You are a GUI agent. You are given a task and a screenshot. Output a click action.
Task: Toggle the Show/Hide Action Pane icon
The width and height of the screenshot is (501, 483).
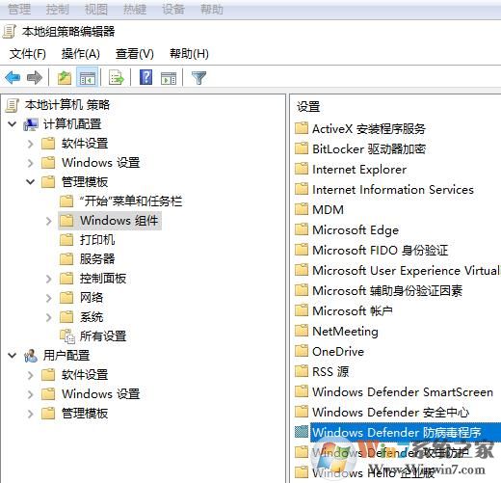point(169,78)
